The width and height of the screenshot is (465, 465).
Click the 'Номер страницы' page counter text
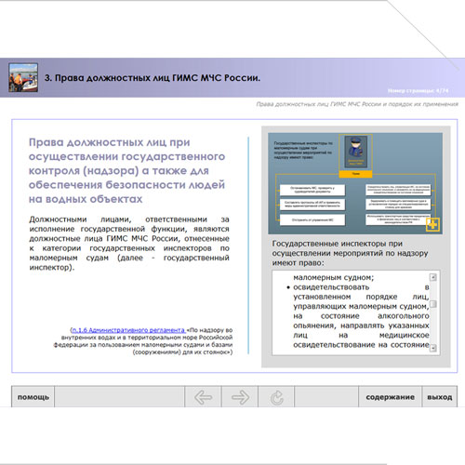coord(418,91)
